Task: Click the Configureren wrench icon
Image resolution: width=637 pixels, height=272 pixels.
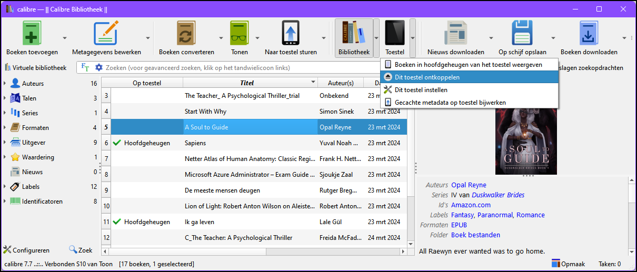Action: (x=7, y=250)
